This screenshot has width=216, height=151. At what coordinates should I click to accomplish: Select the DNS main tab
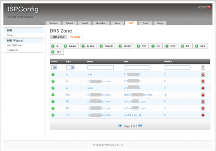click(x=131, y=23)
